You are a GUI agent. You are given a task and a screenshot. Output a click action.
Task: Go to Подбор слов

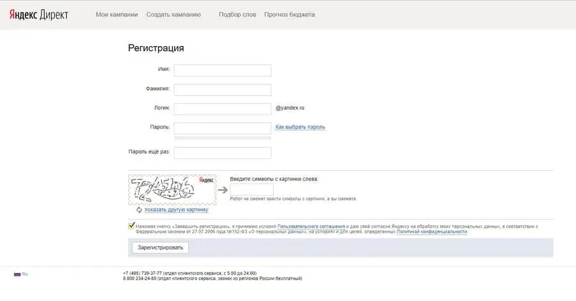click(237, 15)
